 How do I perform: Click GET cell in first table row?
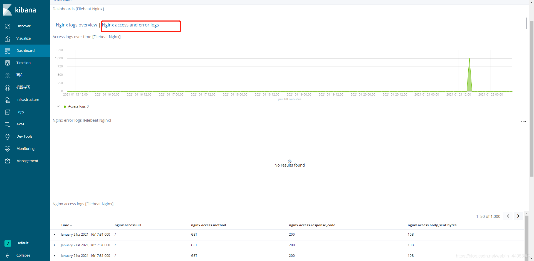click(x=194, y=235)
